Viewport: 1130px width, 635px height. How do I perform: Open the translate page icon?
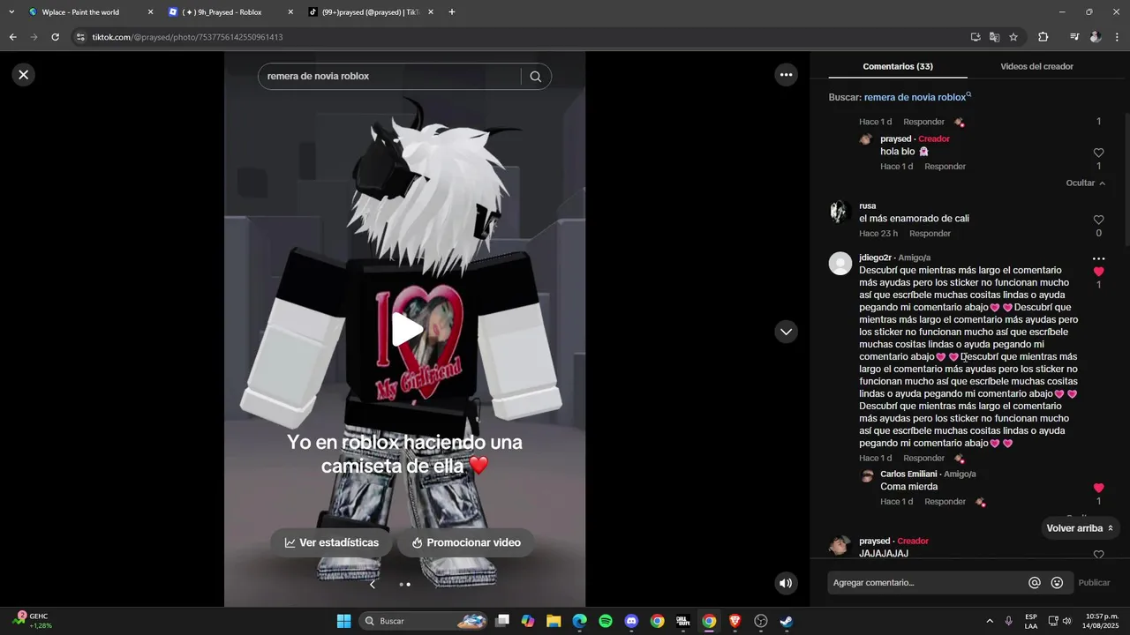point(994,37)
